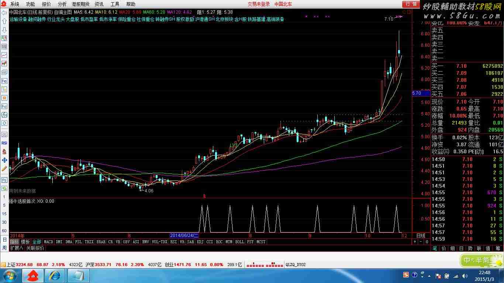Image resolution: width=504 pixels, height=283 pixels.
Task: Open the 港股期货 menu
Action: pyautogui.click(x=80, y=4)
